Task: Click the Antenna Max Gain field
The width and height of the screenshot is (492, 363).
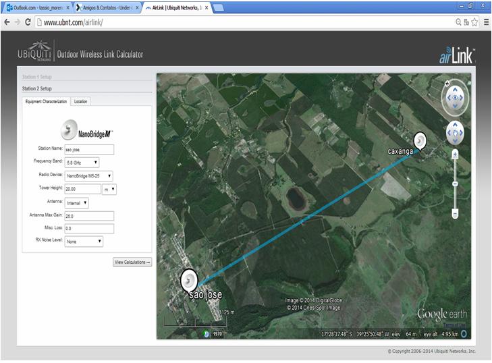Action: click(89, 216)
